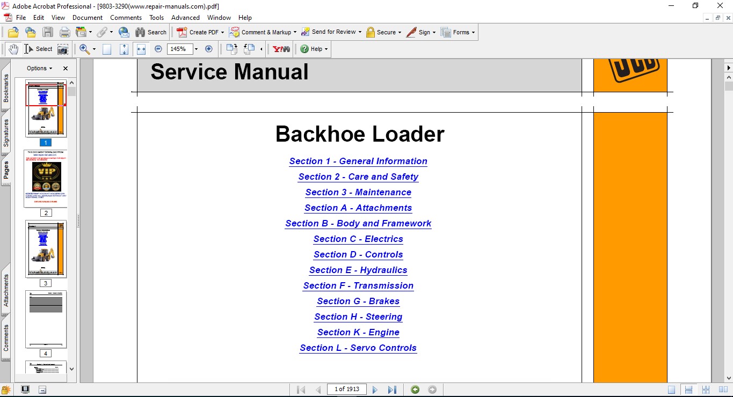
Task: Switch to Continuous Facing layout
Action: tap(706, 389)
